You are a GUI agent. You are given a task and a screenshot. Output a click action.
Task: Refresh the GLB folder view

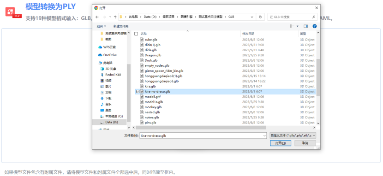coord(260,17)
